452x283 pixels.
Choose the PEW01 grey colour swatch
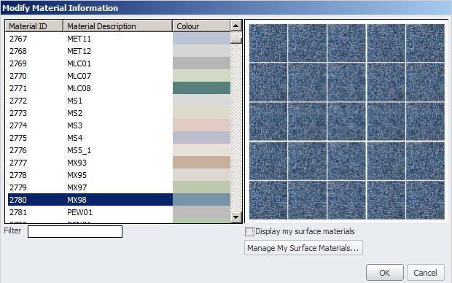[201, 212]
